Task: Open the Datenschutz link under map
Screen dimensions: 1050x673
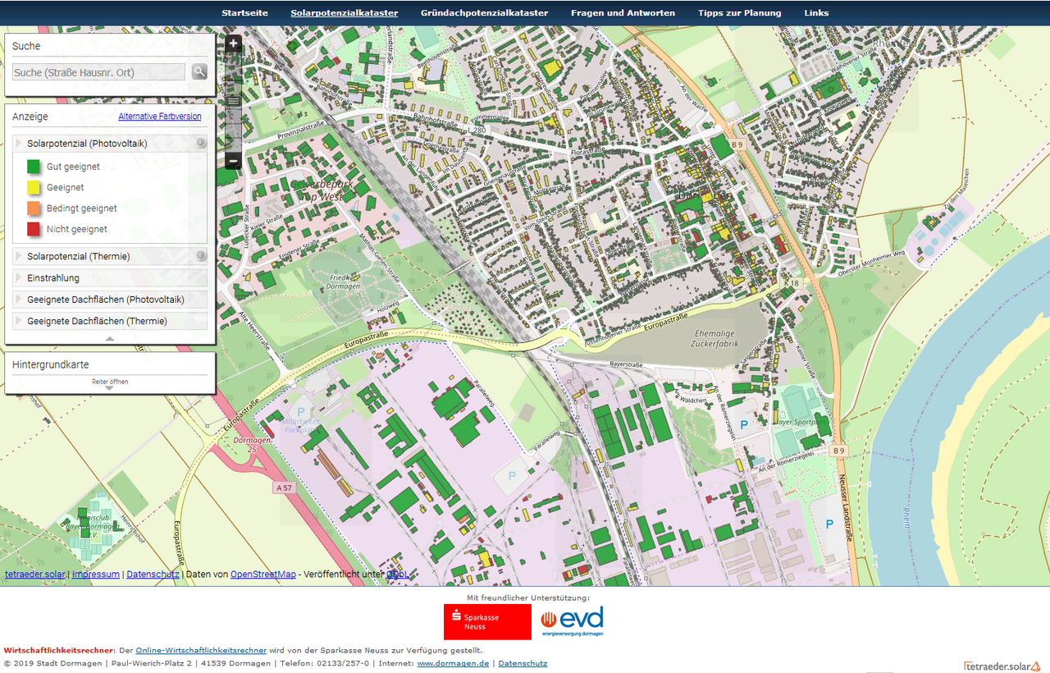Action: (153, 575)
